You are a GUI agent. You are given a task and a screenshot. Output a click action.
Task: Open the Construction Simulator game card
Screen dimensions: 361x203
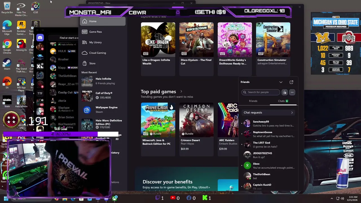coord(273,49)
